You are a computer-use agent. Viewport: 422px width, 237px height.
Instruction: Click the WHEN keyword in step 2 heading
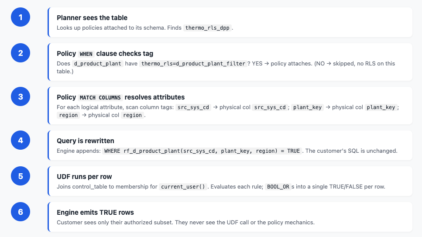pyautogui.click(x=86, y=54)
